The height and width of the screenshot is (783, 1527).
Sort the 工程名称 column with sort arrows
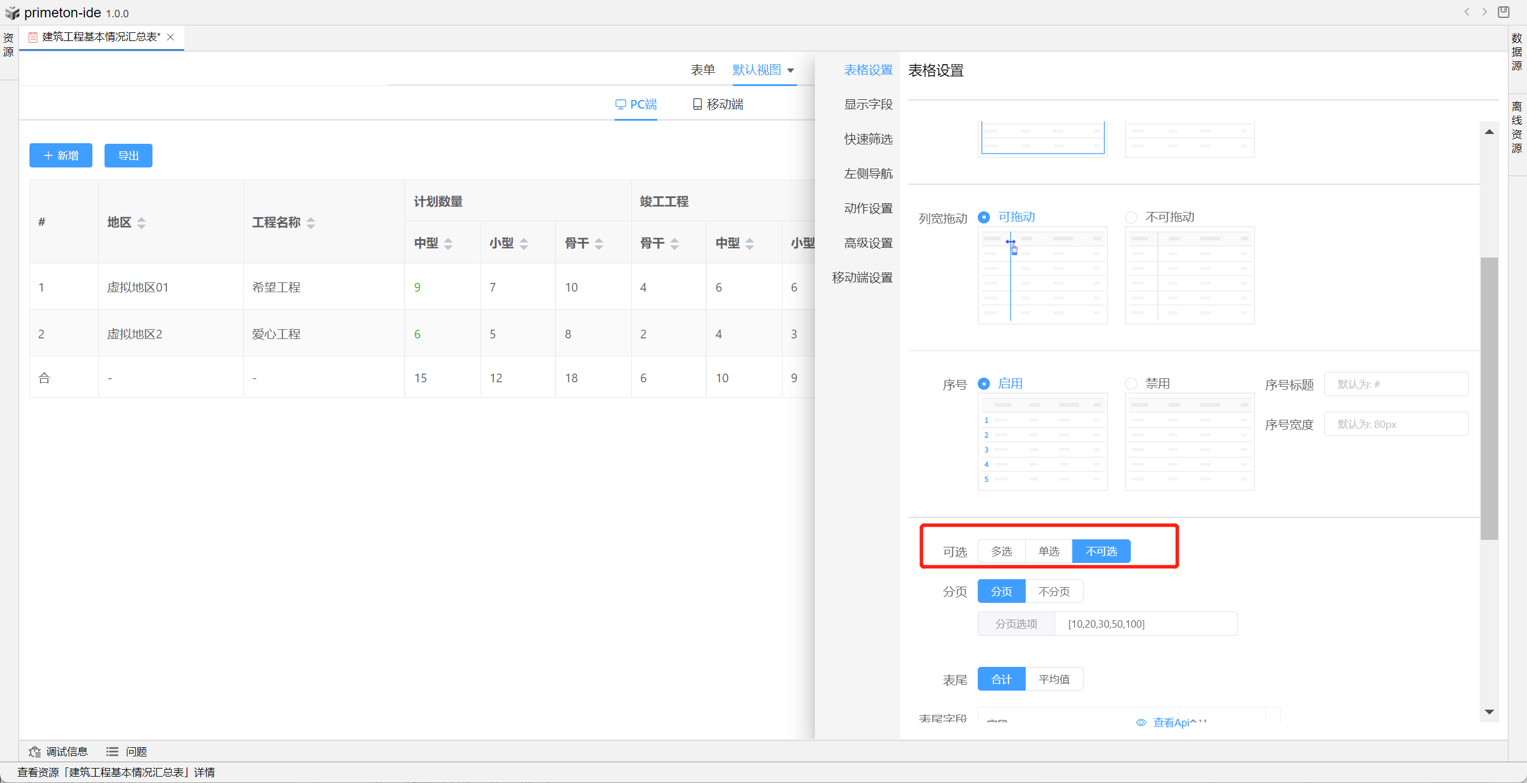(x=311, y=223)
